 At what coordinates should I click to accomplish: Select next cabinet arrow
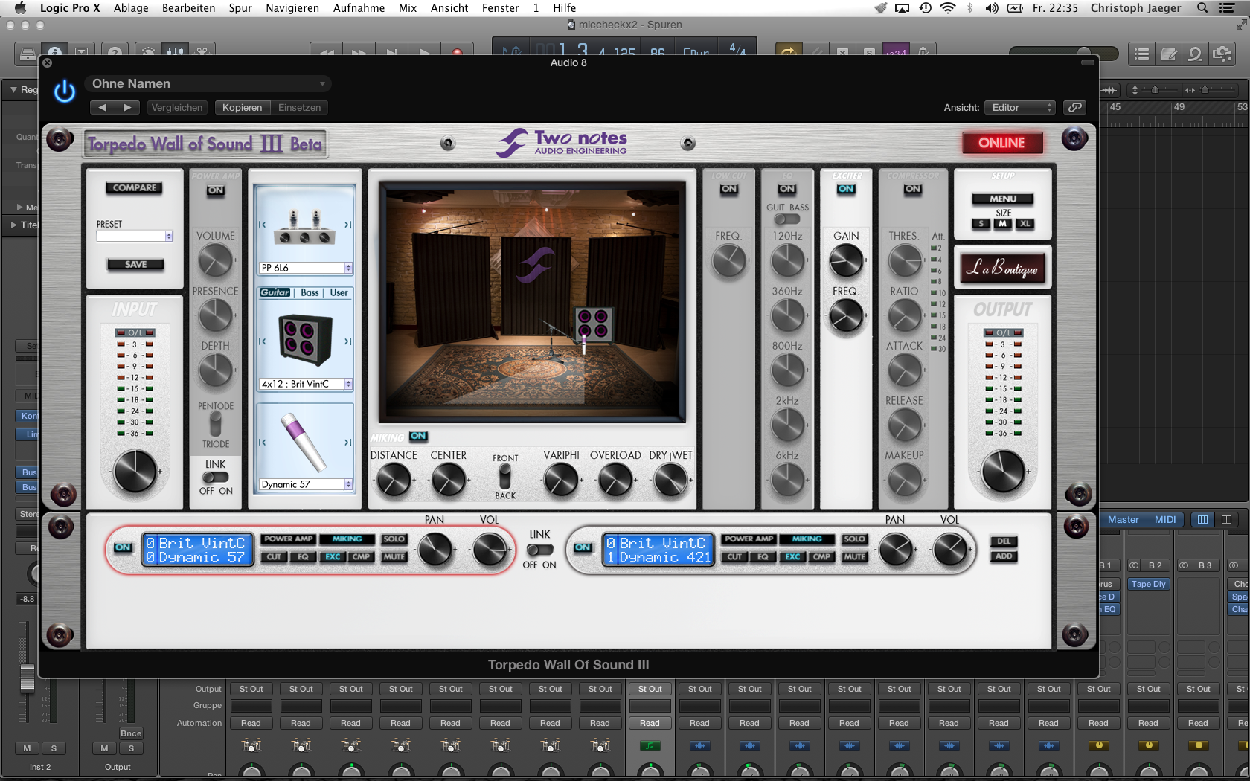[x=347, y=341]
